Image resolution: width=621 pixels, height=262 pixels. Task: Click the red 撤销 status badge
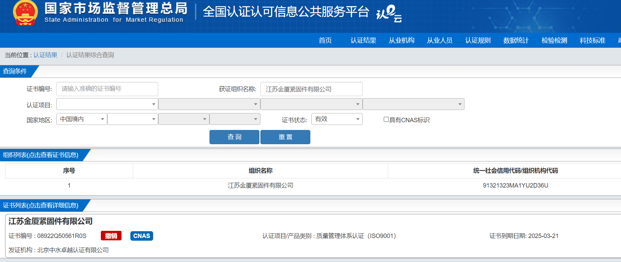tap(111, 236)
